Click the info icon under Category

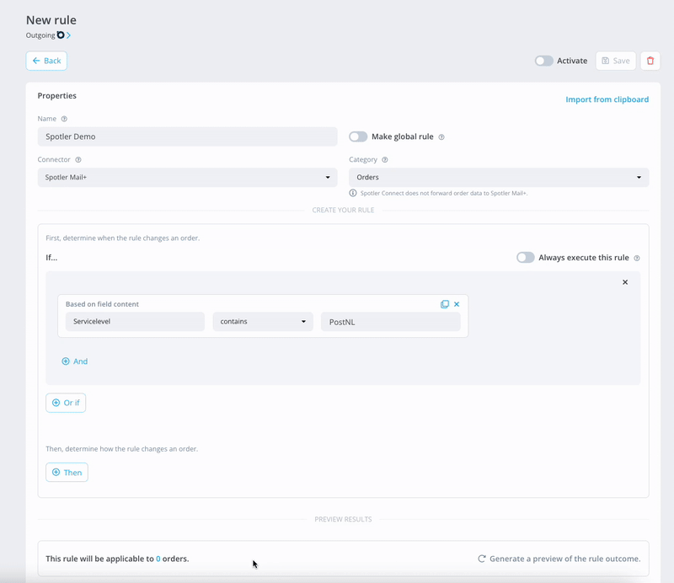[353, 193]
